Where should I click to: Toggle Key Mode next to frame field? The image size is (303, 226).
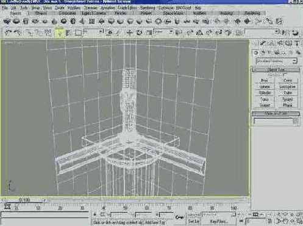[241, 221]
